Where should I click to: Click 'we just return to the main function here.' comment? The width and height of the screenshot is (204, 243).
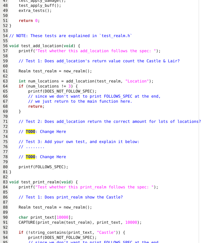pos(80,101)
